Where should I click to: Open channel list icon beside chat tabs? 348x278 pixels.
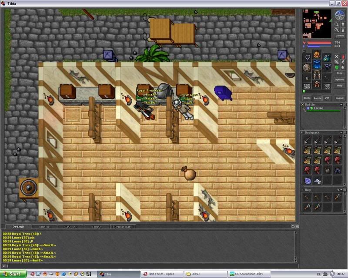tap(293, 227)
